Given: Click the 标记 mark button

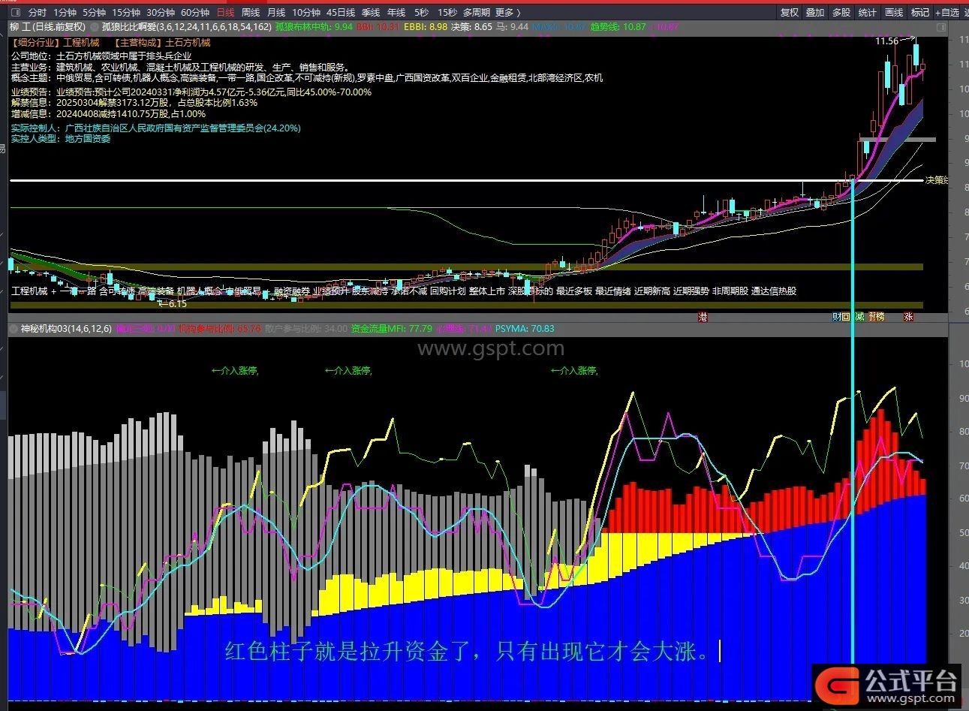Looking at the screenshot, I should pyautogui.click(x=919, y=12).
